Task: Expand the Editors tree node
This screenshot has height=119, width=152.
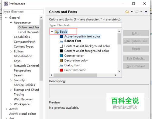Action: coord(11,51)
